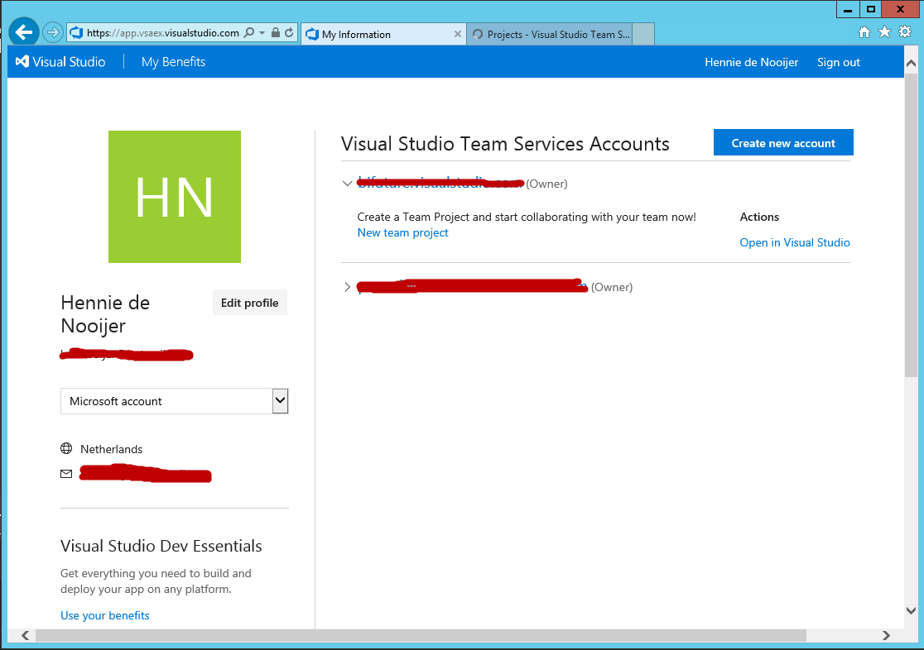Click the email envelope icon in the profile
This screenshot has width=924, height=650.
coord(66,474)
